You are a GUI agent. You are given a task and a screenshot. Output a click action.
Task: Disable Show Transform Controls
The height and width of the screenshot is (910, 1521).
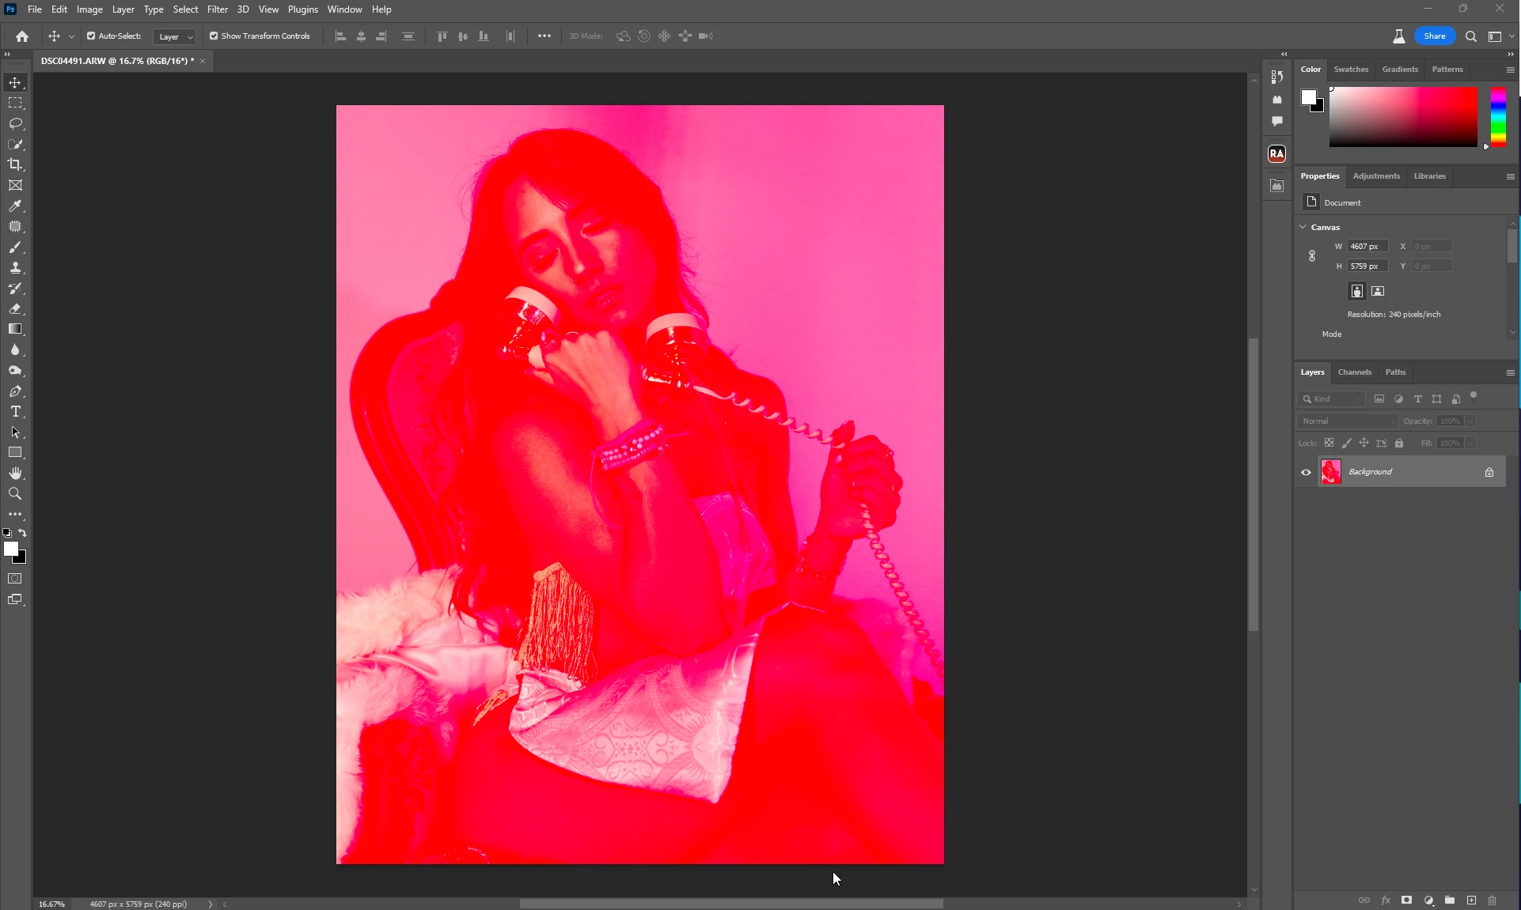214,36
